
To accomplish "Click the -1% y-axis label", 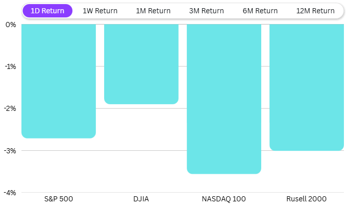I will point(10,66).
